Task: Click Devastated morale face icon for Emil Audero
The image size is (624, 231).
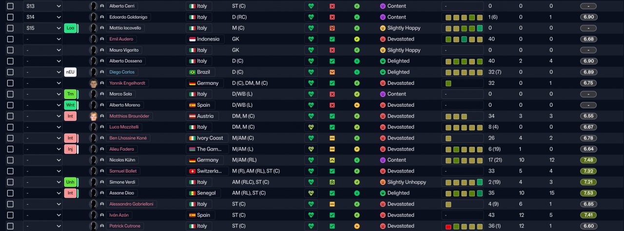Action: [383, 39]
